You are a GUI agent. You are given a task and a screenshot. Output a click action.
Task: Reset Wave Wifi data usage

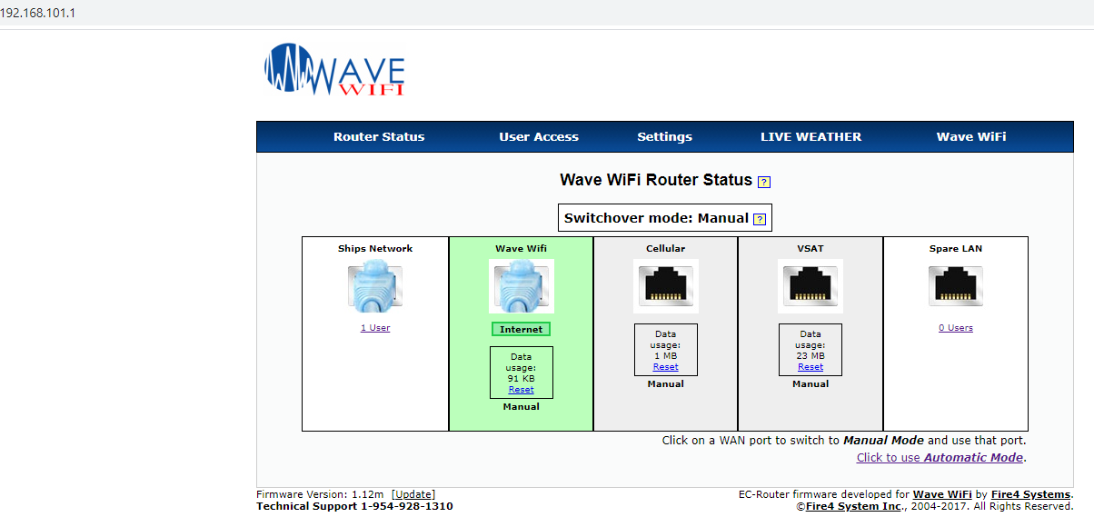(522, 390)
